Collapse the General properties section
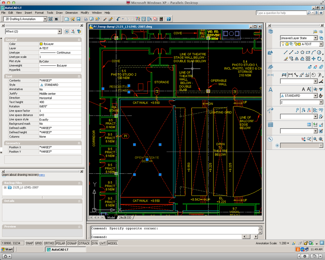The height and width of the screenshot is (260, 325). pyautogui.click(x=79, y=40)
